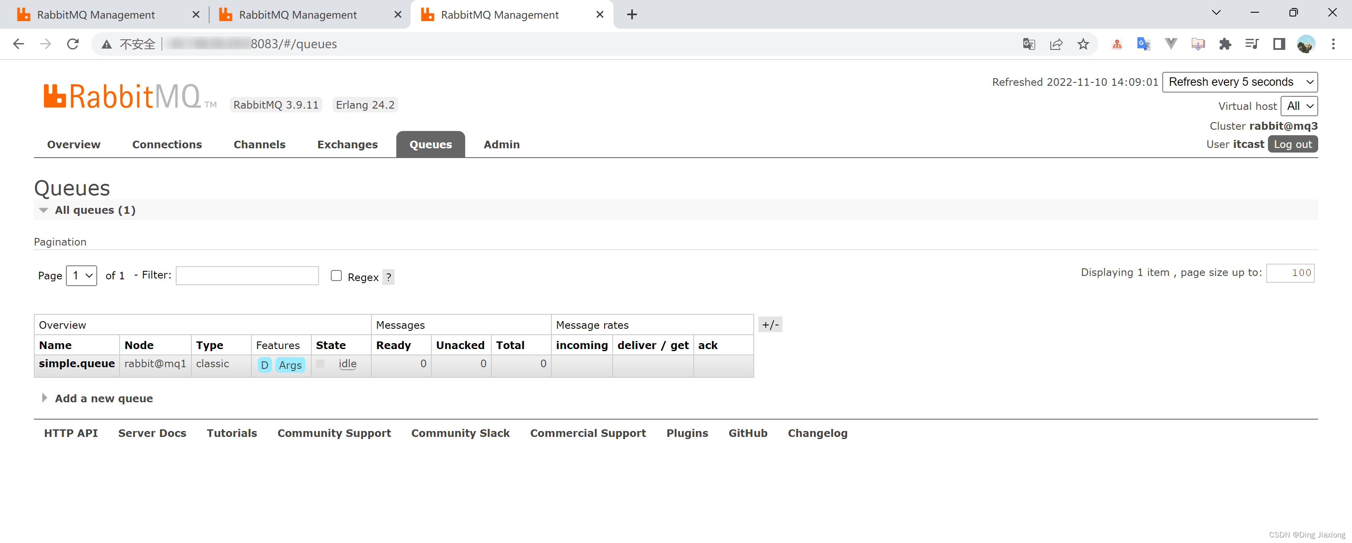Go to the Exchanges tab
The height and width of the screenshot is (543, 1352).
[347, 145]
